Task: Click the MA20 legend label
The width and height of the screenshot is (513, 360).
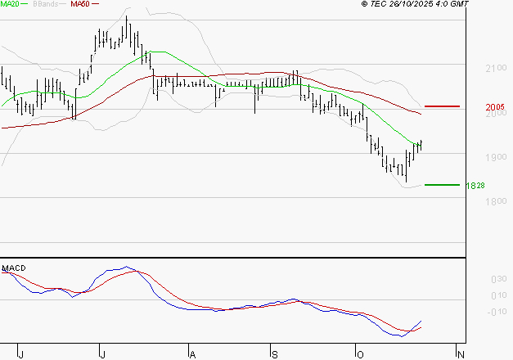Action: [x=10, y=4]
